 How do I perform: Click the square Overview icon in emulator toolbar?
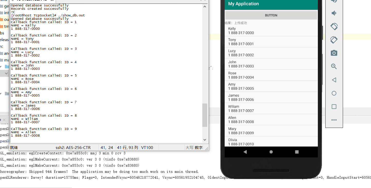334,107
